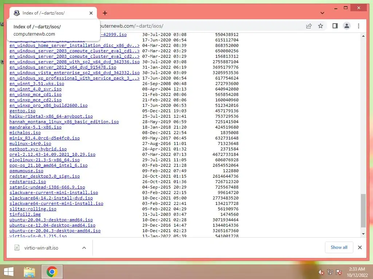The width and height of the screenshot is (373, 279).
Task: Download mandrake-5.1-x86.iso
Action: [35, 127]
